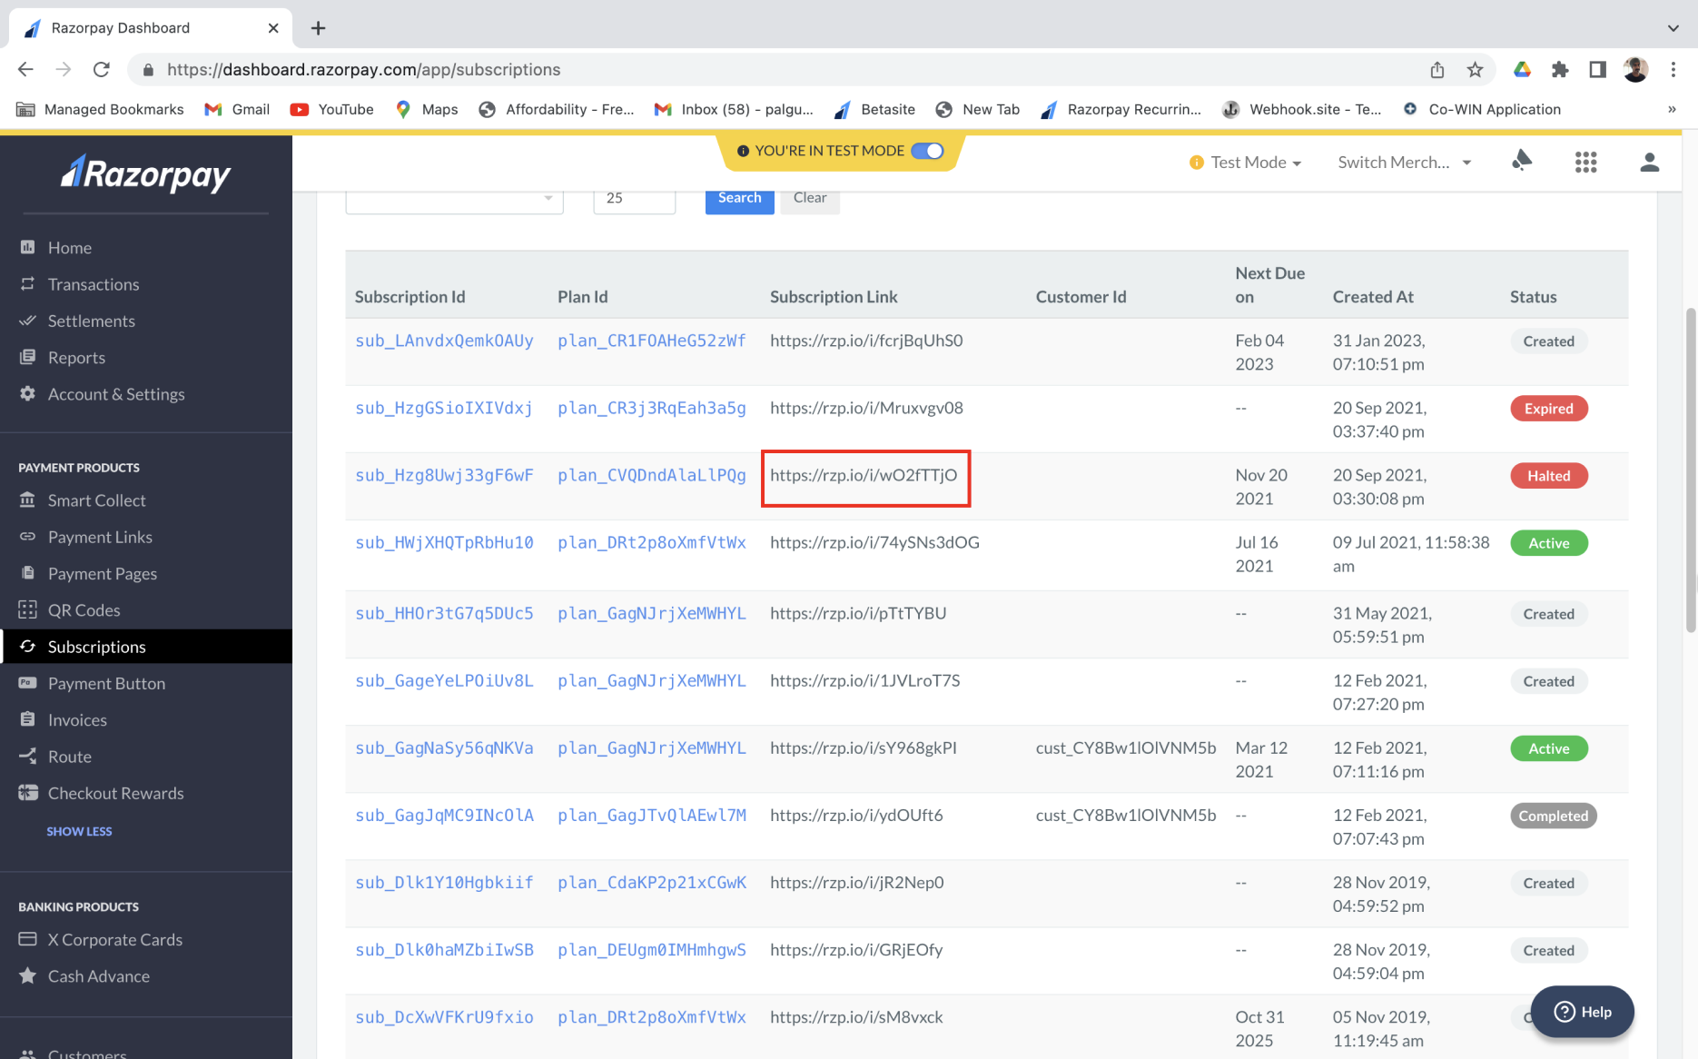Click the Cash Advance star icon
This screenshot has width=1698, height=1059.
(28, 975)
